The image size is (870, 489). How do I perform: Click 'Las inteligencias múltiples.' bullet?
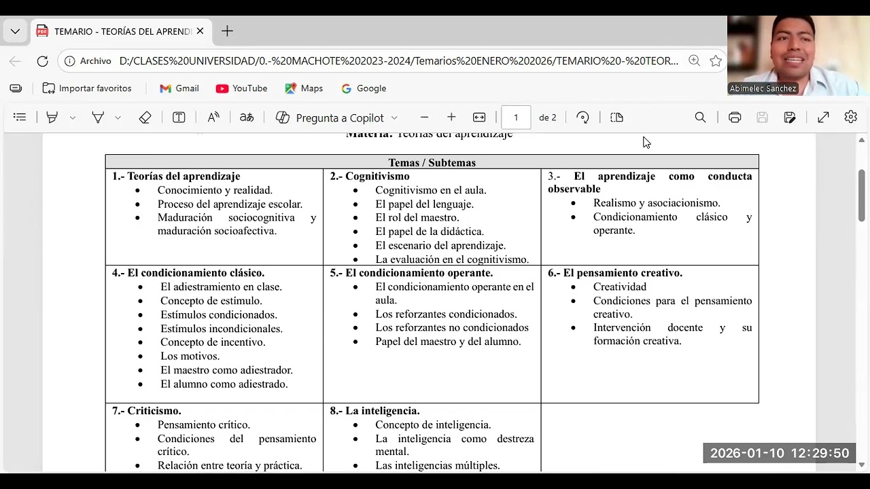(438, 466)
